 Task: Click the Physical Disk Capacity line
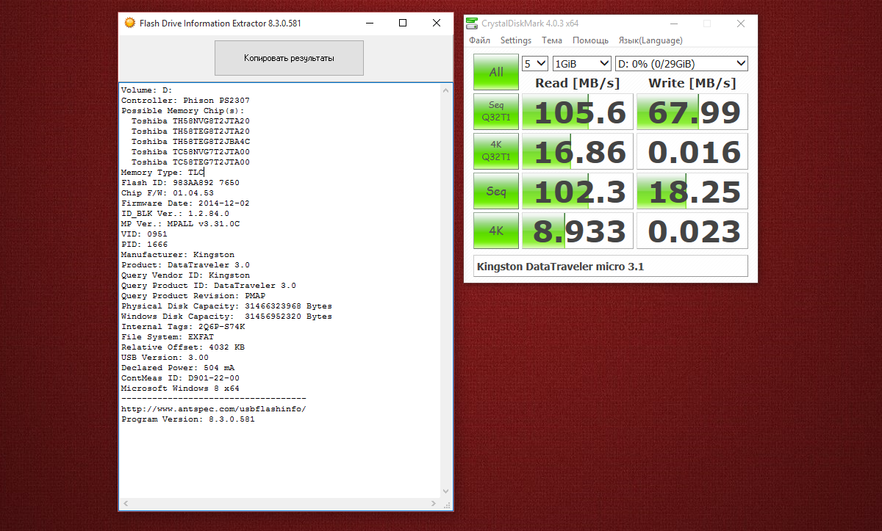pyautogui.click(x=226, y=306)
